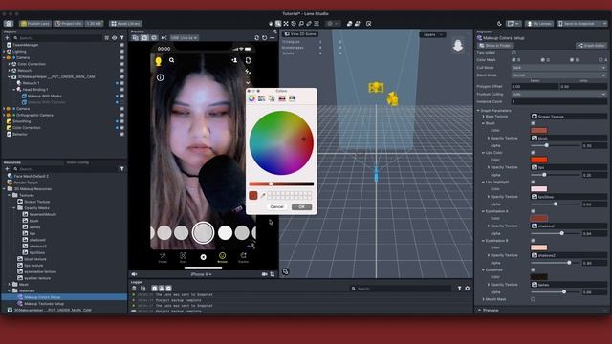Click the Publish Lens button
Image resolution: width=612 pixels, height=344 pixels.
[35, 23]
